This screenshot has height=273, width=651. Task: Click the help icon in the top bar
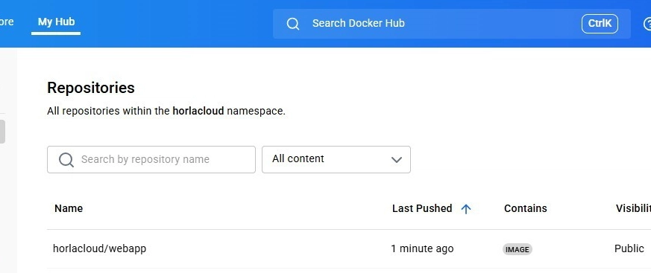[648, 24]
